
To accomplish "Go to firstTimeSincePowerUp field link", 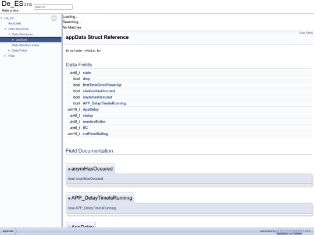I will (102, 85).
